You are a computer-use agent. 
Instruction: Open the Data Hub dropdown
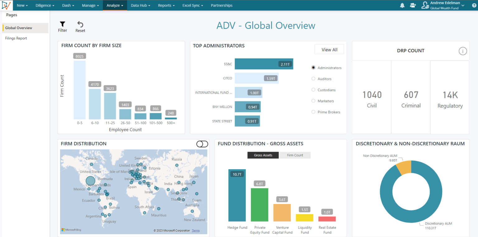click(140, 5)
